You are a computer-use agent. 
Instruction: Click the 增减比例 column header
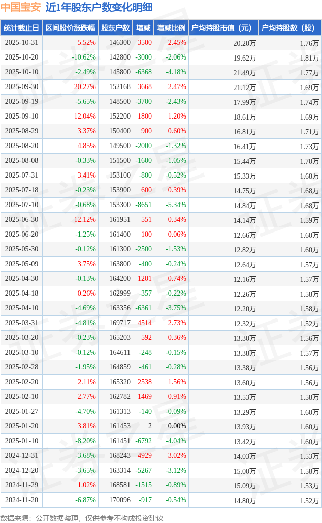pos(171,28)
